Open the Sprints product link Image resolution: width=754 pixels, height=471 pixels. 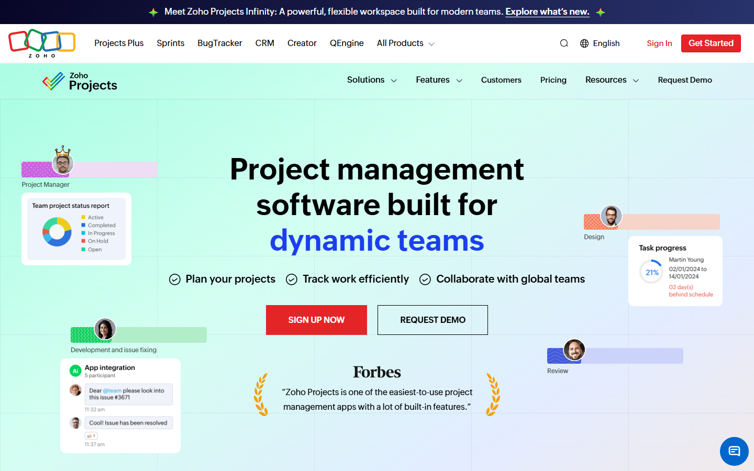point(171,43)
